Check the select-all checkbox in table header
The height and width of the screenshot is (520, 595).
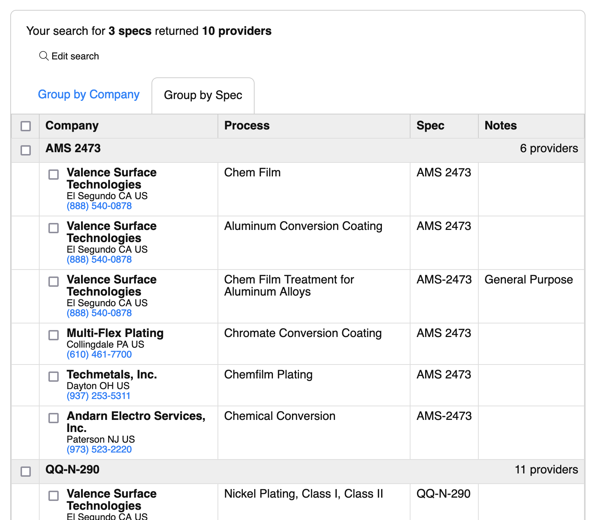tap(25, 126)
